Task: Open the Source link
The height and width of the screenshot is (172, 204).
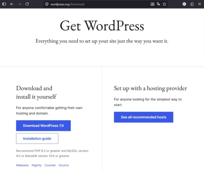Action: pyautogui.click(x=64, y=165)
